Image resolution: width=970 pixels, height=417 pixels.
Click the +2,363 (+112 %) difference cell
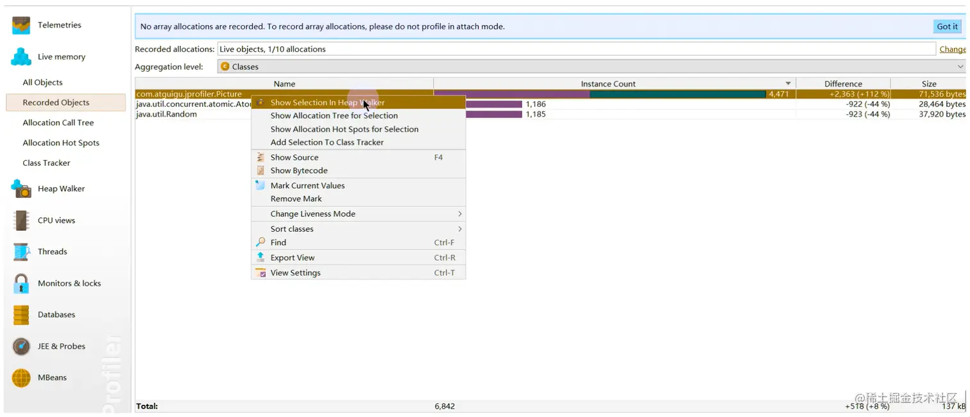coord(859,94)
